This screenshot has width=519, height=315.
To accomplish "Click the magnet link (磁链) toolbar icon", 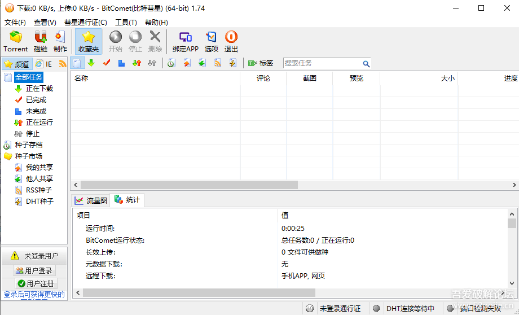I will point(41,41).
